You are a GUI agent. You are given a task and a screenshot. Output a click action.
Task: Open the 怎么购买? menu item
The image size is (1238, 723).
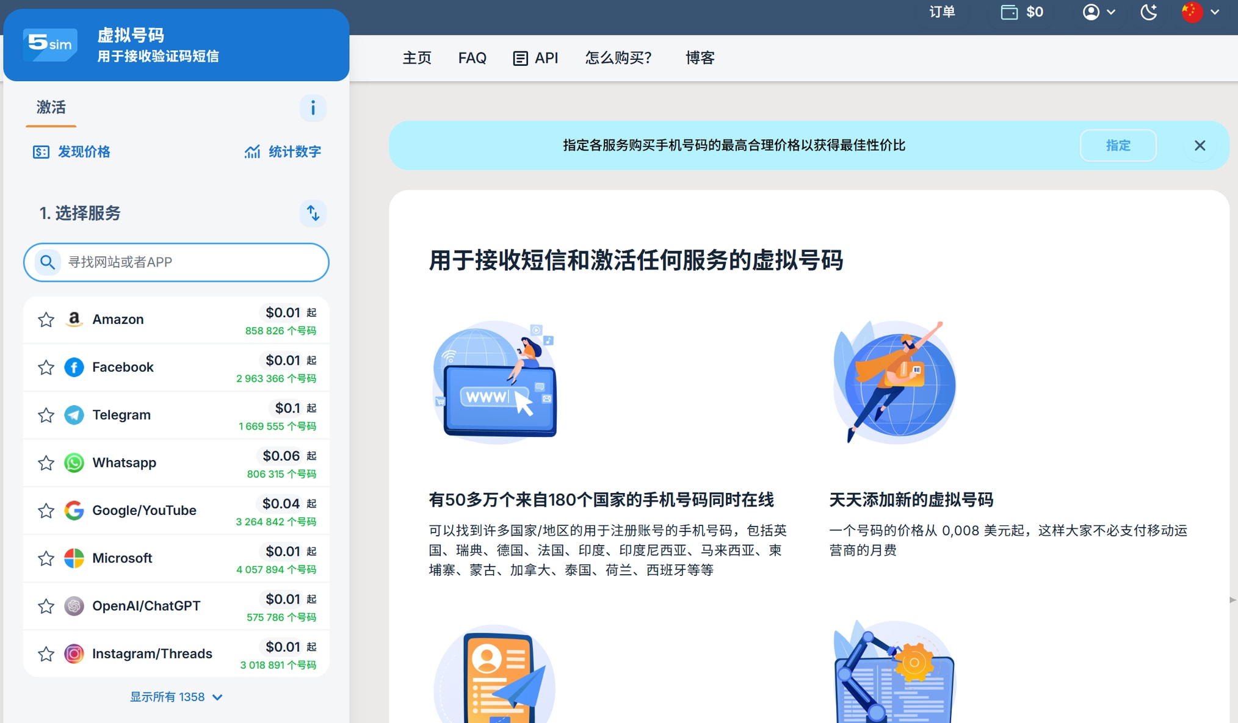coord(618,58)
